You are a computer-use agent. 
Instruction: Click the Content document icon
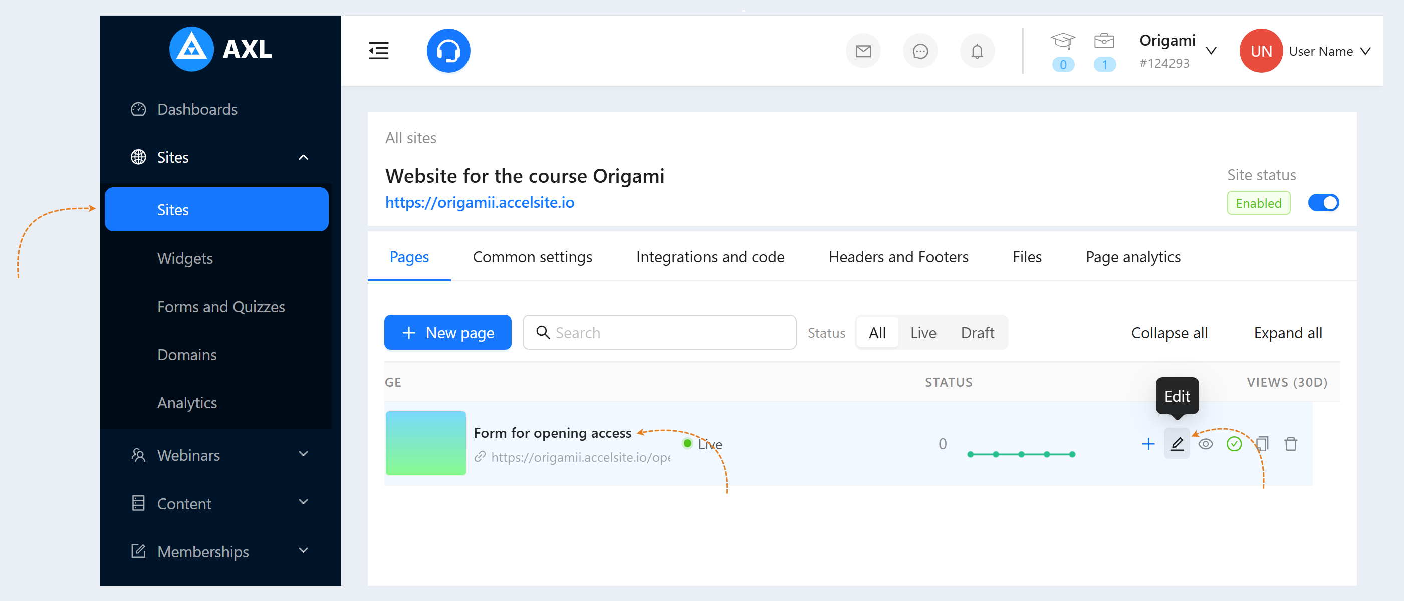click(138, 503)
